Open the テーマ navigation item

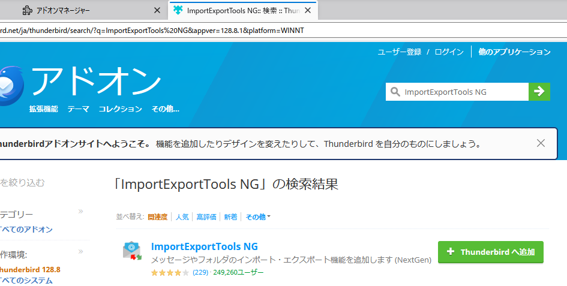click(78, 109)
